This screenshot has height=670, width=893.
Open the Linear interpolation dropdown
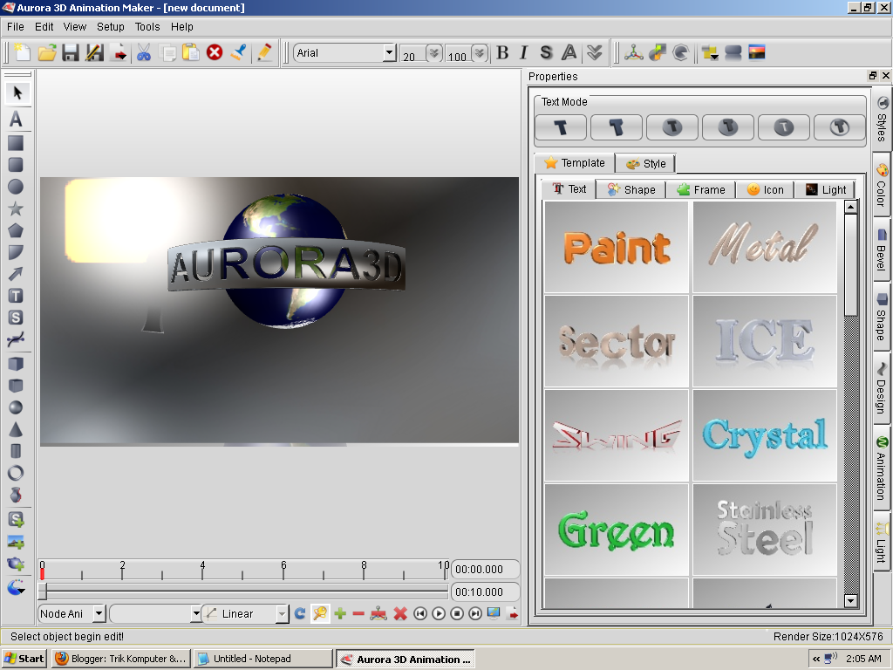[x=282, y=614]
